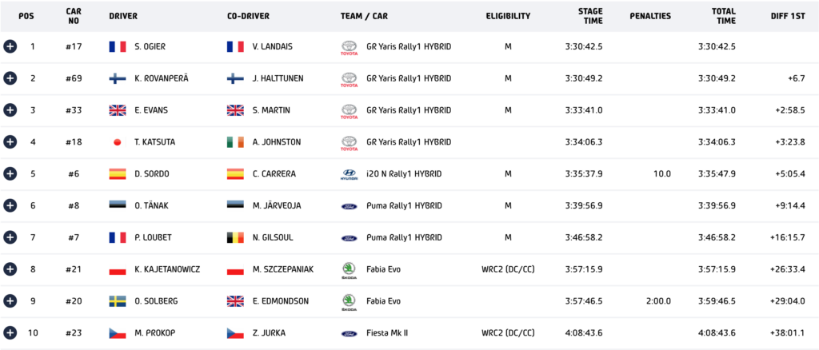Expand position 10 M. Prokop row

click(10, 332)
